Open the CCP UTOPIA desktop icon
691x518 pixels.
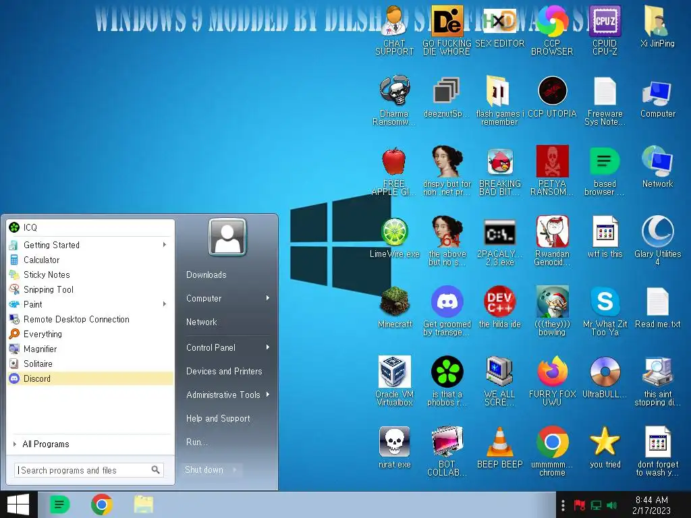click(552, 97)
